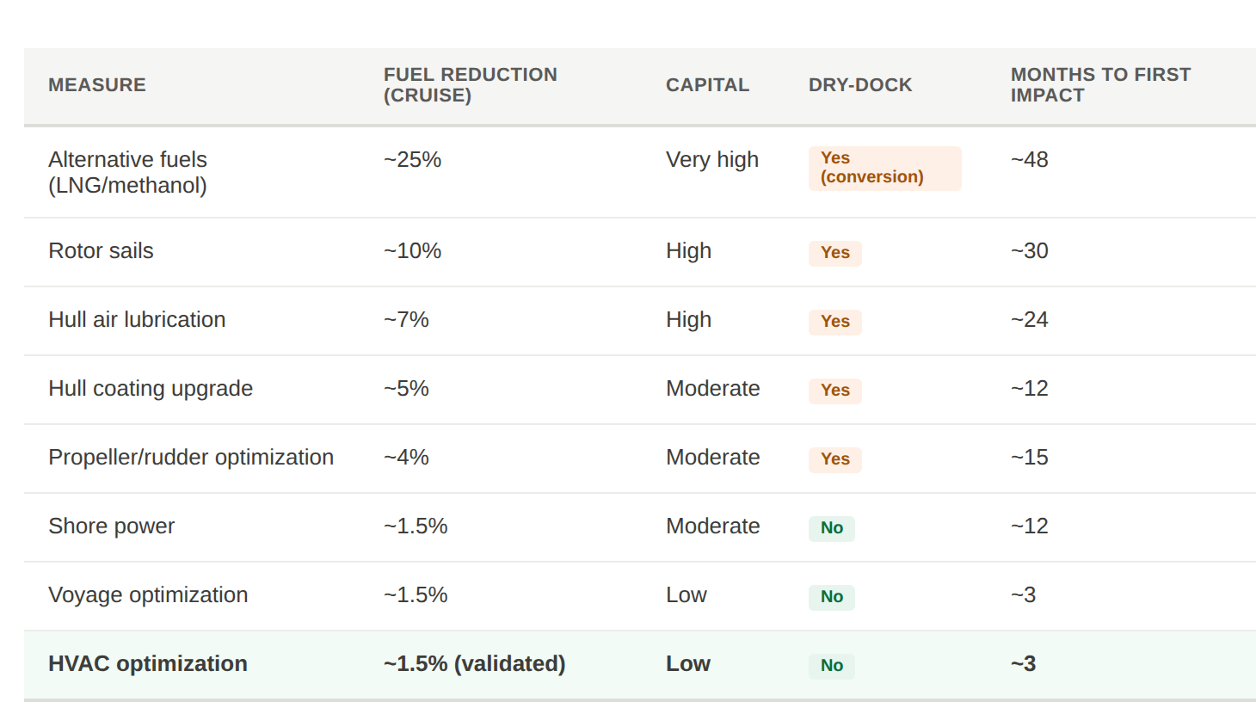Viewport: 1256px width, 714px height.
Task: Click the "Yes (conversion)" dry-dock badge
Action: tap(884, 168)
